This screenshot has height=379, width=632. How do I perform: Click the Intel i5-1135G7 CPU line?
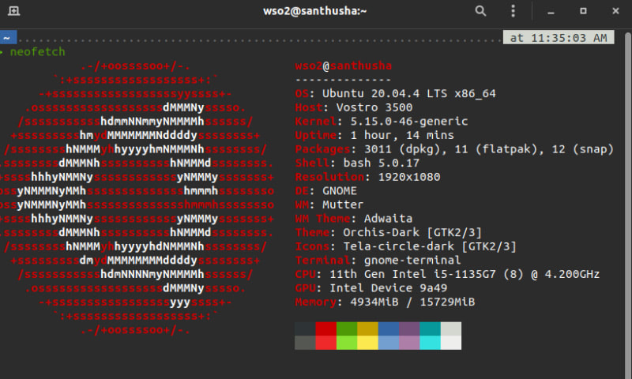click(446, 274)
